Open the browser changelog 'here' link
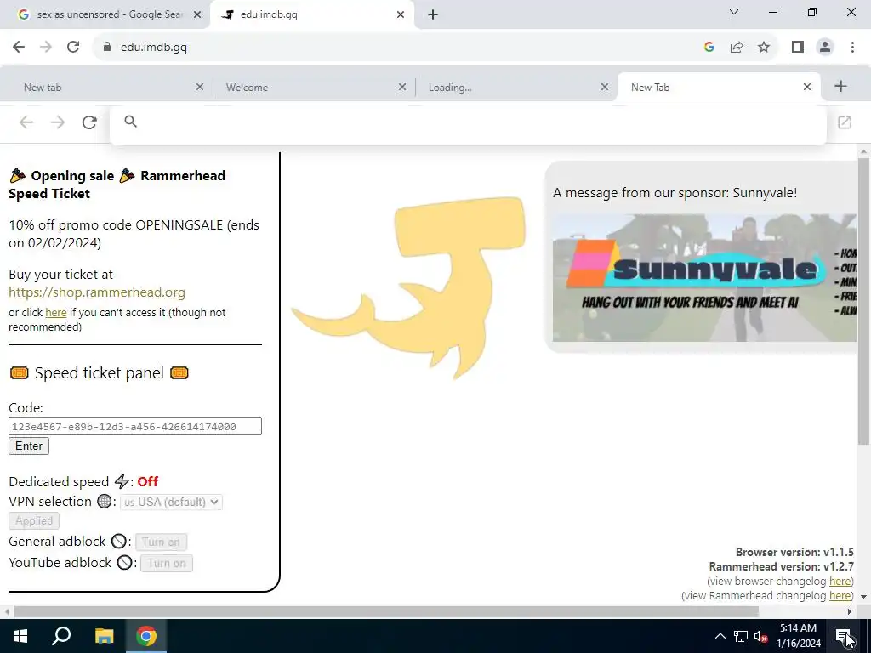This screenshot has width=871, height=653. pos(840,582)
